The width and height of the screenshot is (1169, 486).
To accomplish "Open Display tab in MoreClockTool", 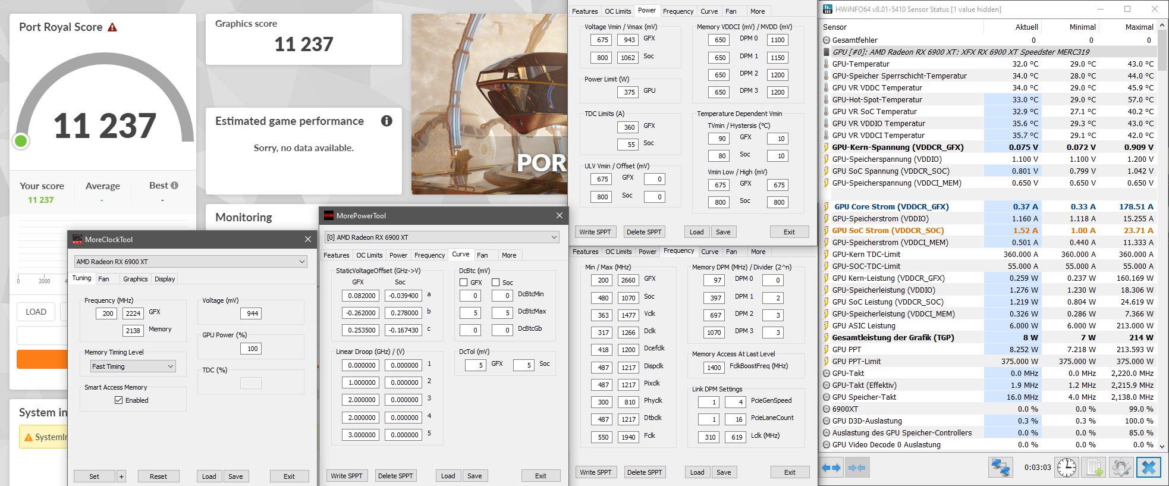I will pyautogui.click(x=165, y=279).
